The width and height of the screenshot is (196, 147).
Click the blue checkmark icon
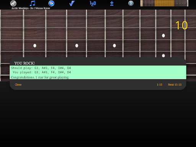(72, 3)
